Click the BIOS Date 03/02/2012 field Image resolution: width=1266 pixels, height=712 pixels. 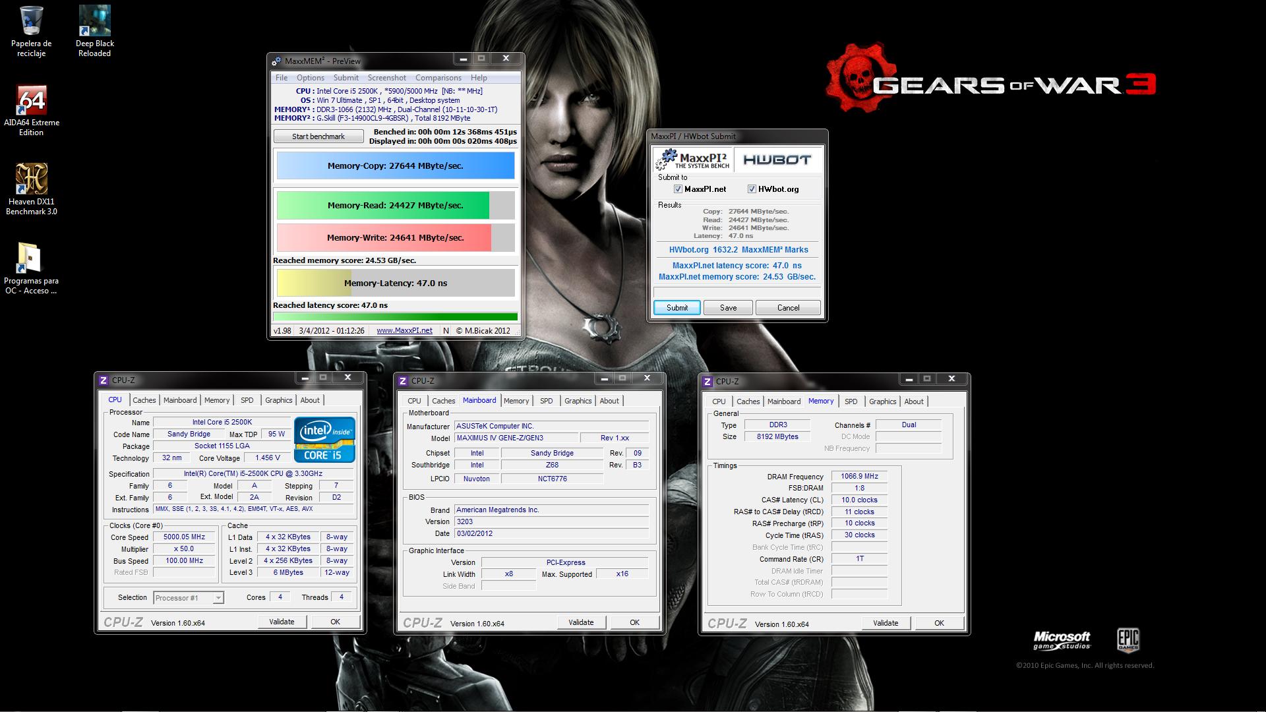[x=552, y=534]
